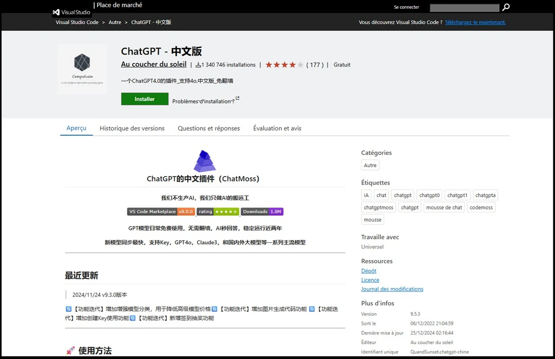Click the Downloads 1.8M badge
The height and width of the screenshot is (359, 555).
(x=262, y=212)
